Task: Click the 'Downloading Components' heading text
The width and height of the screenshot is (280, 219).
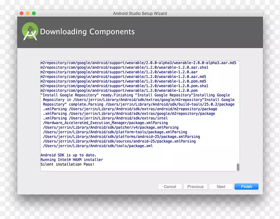Action: coord(87,32)
